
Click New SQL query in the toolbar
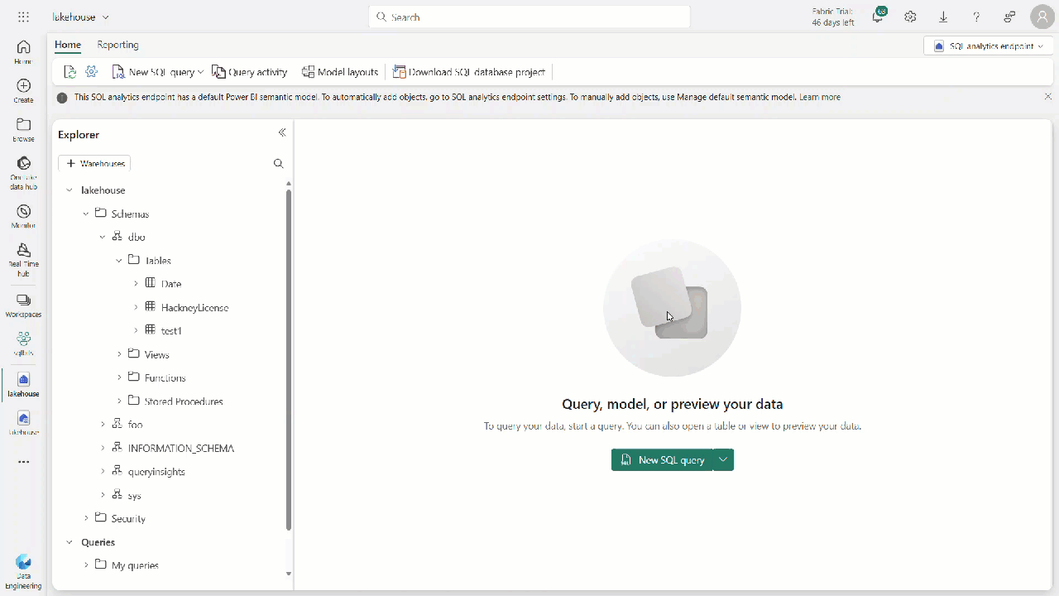(153, 72)
